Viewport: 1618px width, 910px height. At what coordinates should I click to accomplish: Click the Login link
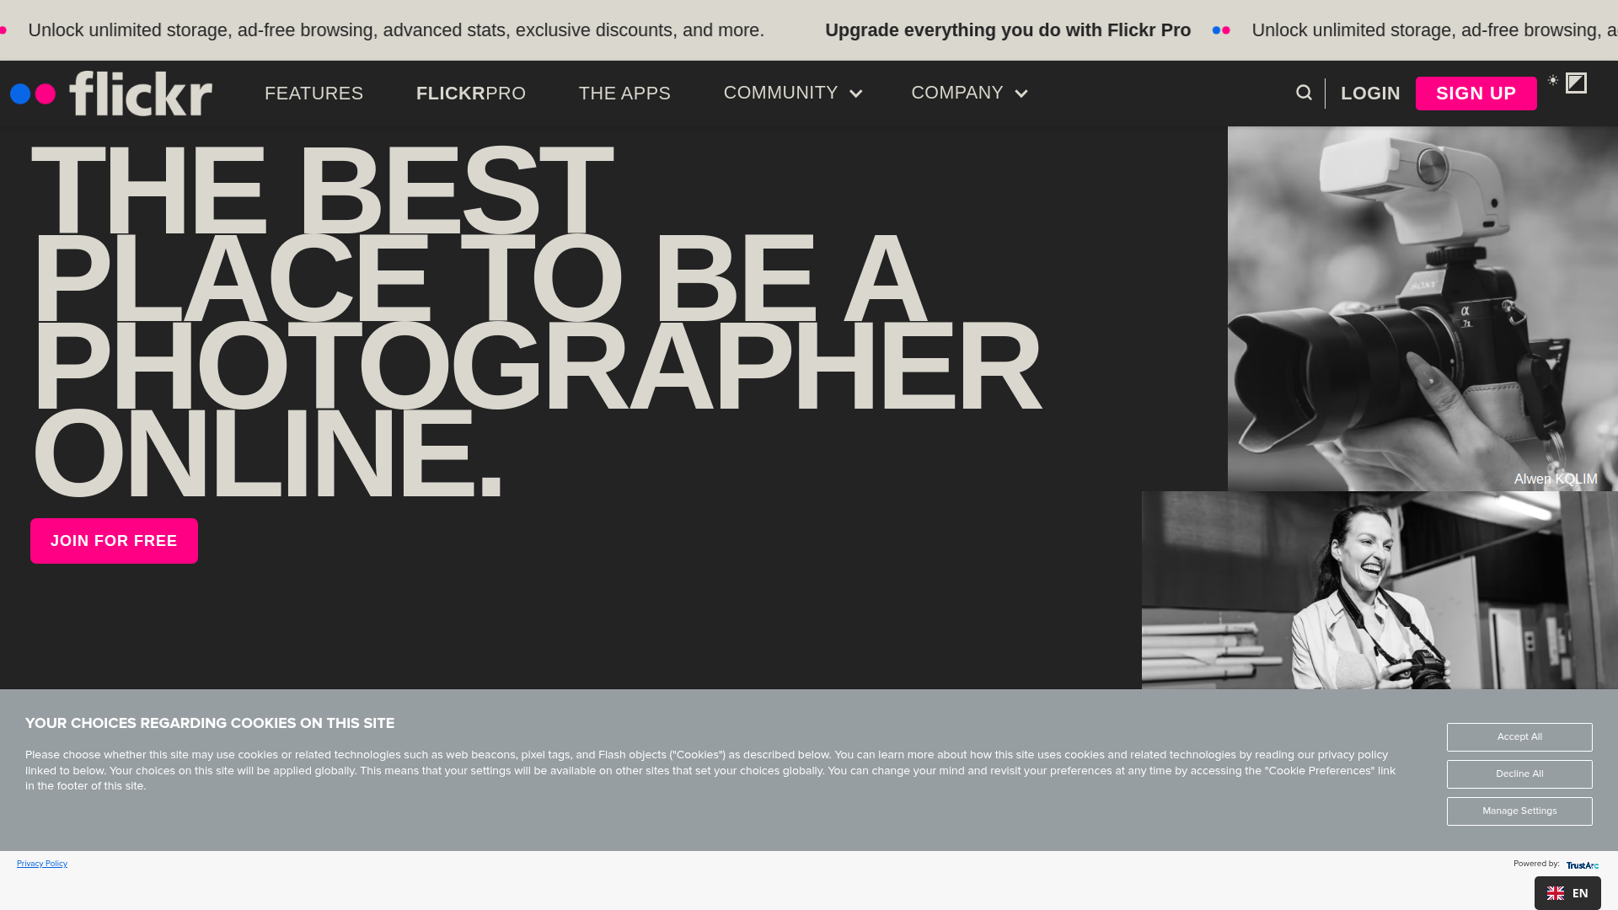coord(1370,94)
